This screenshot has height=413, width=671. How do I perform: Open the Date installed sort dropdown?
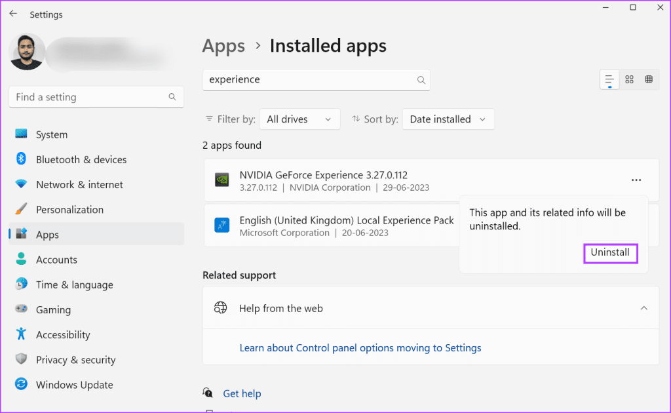[448, 119]
